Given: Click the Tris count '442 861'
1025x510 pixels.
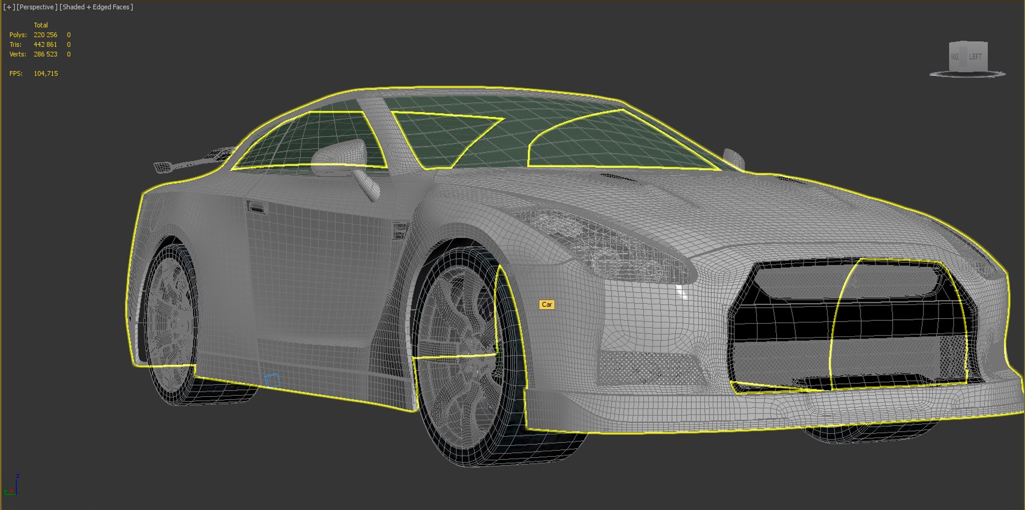Looking at the screenshot, I should click(45, 44).
